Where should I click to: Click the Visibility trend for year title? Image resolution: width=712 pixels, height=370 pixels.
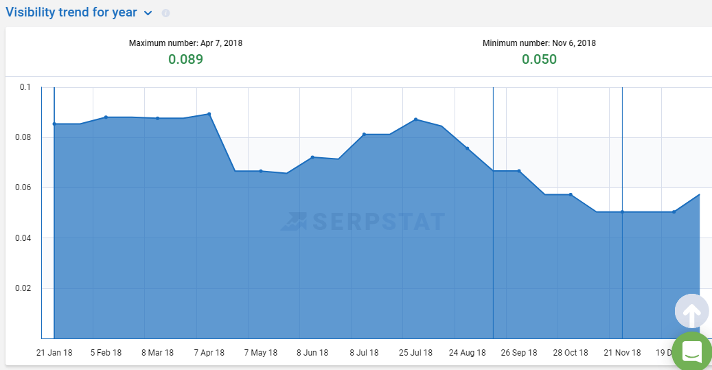point(71,12)
